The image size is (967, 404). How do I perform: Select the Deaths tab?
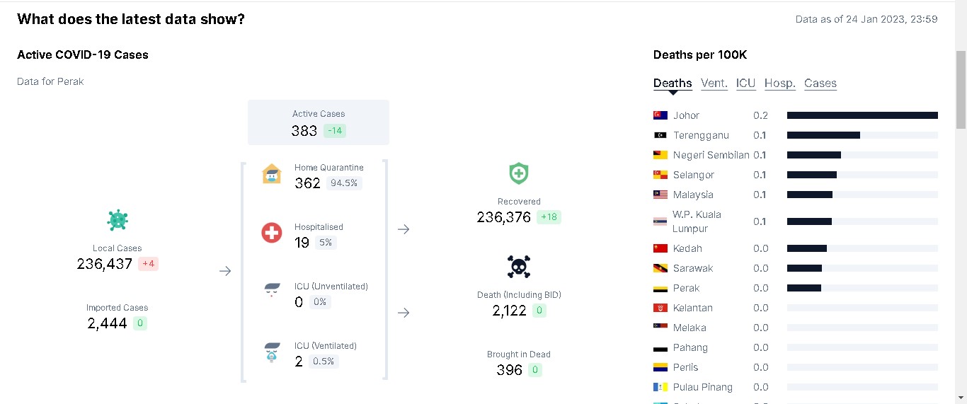click(673, 83)
